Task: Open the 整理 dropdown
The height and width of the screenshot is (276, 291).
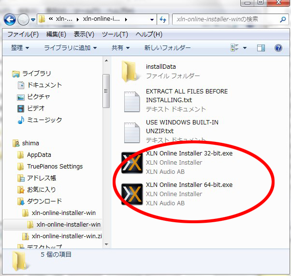Action: click(x=20, y=48)
